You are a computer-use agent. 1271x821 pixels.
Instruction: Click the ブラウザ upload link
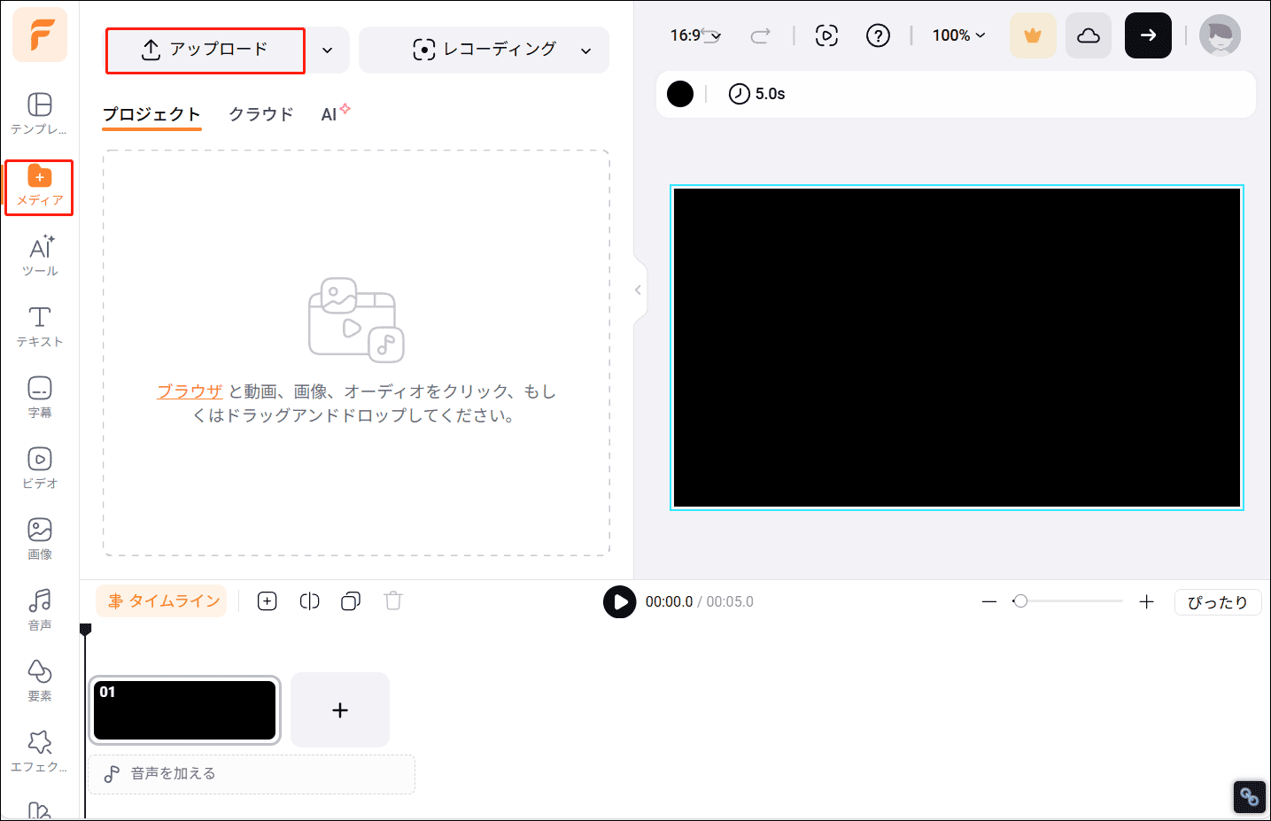tap(189, 391)
